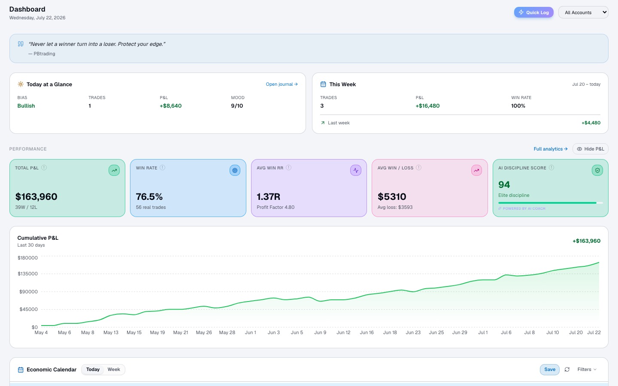Click the Total P&L trending-up icon
618x386 pixels.
click(x=114, y=170)
